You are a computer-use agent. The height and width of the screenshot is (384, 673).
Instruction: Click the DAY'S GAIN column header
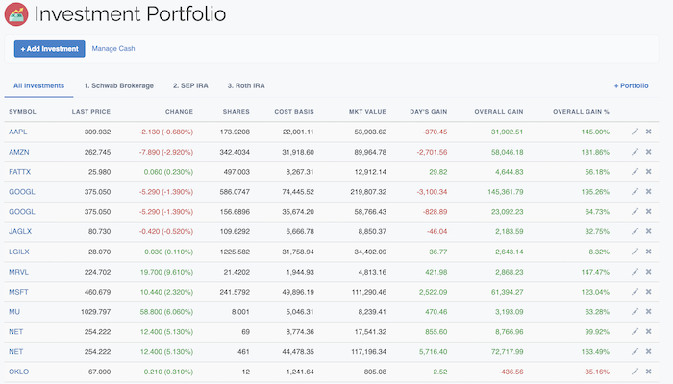pos(429,112)
